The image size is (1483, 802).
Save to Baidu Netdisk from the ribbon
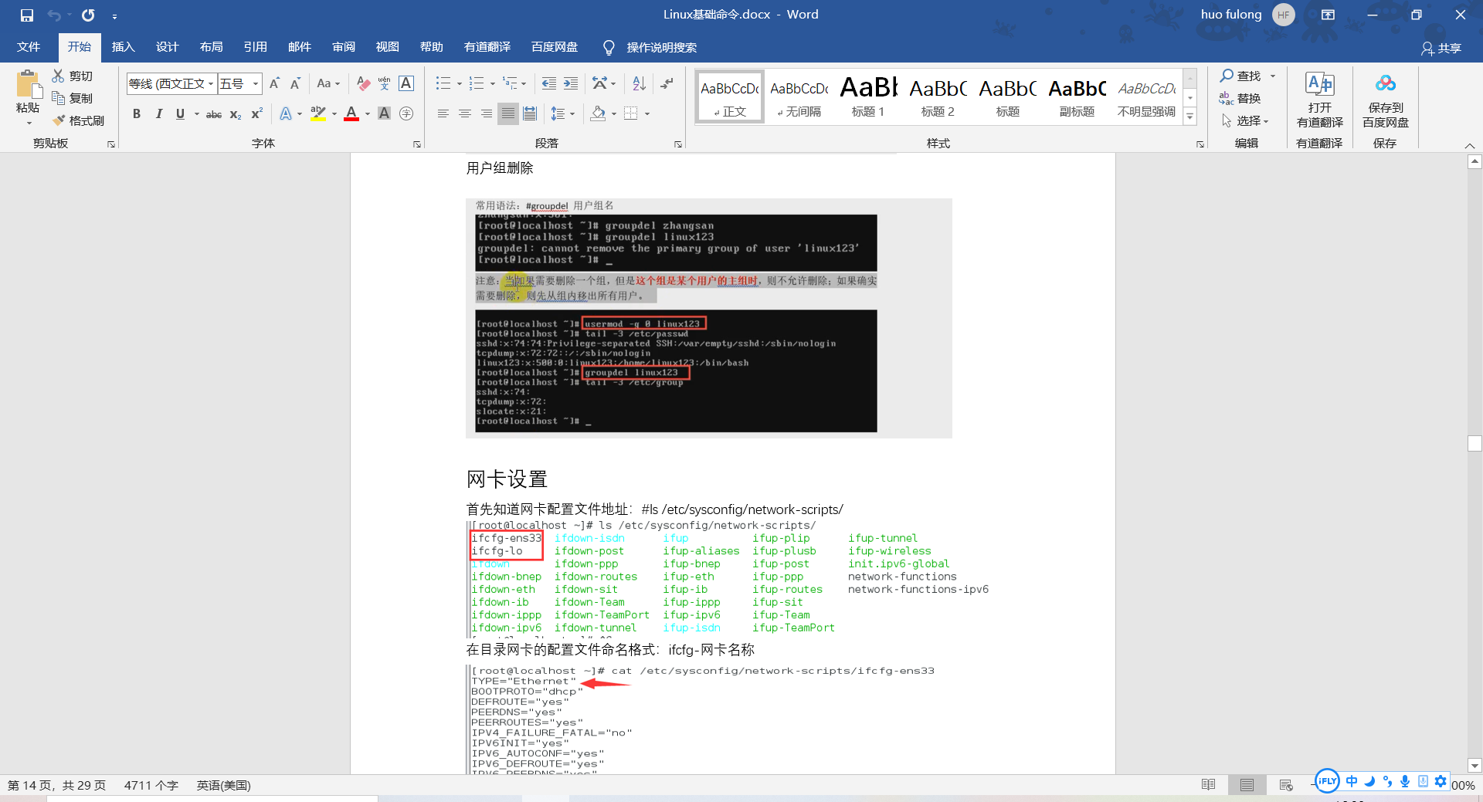tap(1385, 100)
